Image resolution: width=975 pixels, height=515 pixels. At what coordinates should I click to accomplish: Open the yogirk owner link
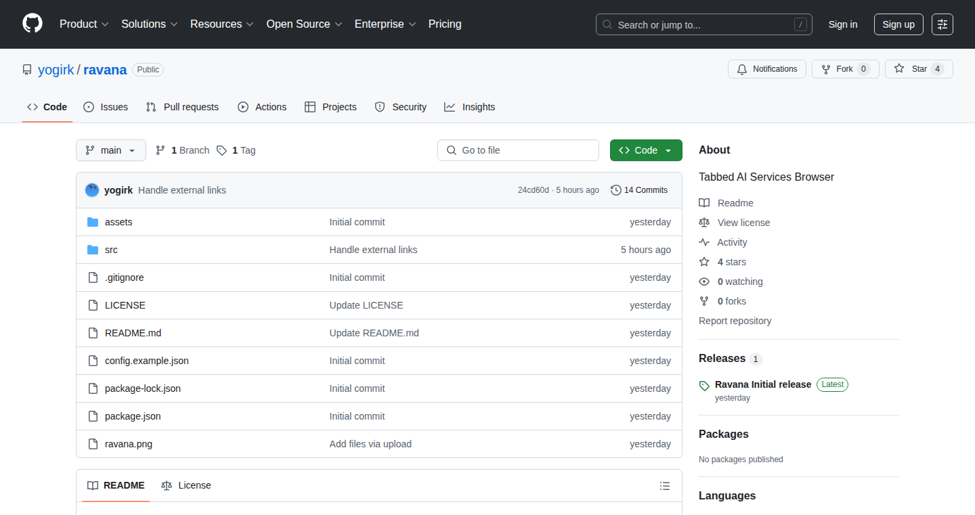coord(56,70)
